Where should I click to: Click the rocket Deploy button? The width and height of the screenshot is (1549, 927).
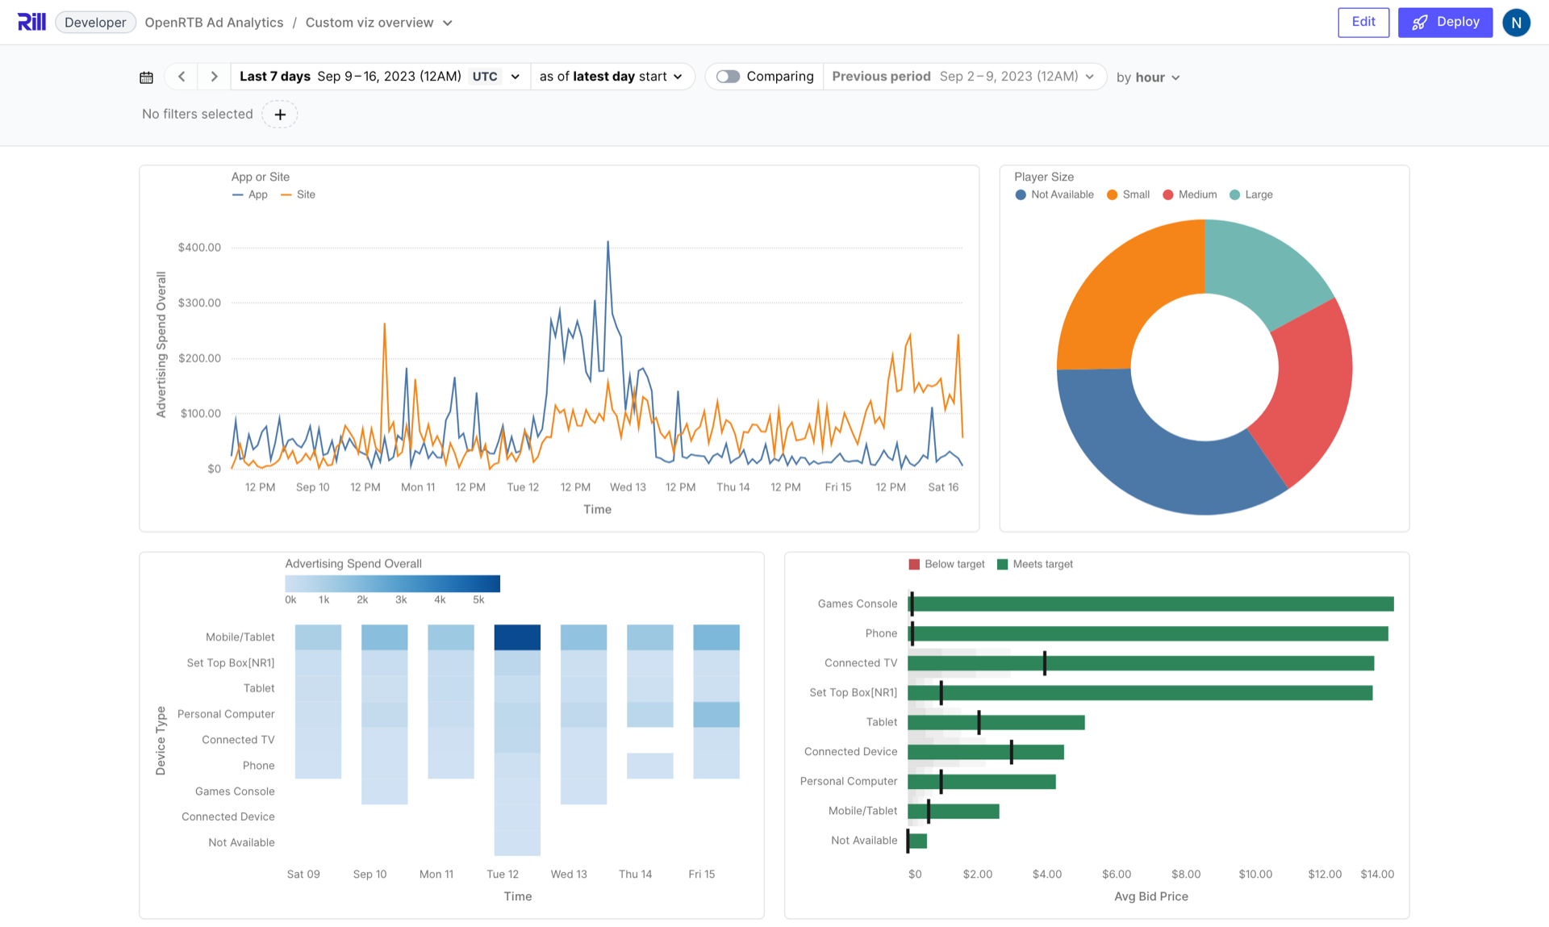click(1445, 23)
